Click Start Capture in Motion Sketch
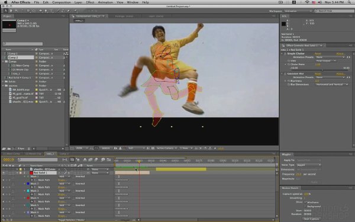 [311, 219]
